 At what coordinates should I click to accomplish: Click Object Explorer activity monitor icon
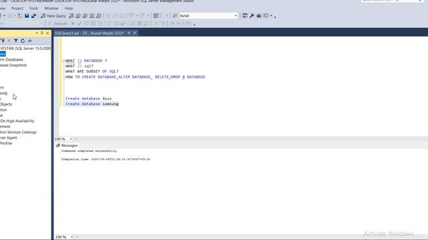pos(29,41)
